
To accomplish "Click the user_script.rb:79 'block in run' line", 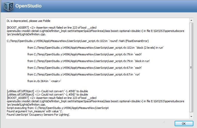I will point(89,61).
